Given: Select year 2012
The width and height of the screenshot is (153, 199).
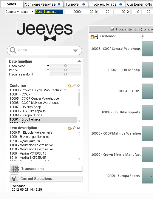Looking at the screenshot, I should click(122, 12).
